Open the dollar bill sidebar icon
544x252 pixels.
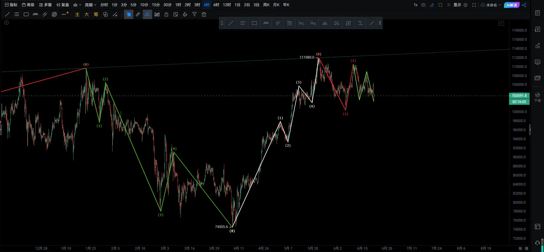[x=538, y=29]
